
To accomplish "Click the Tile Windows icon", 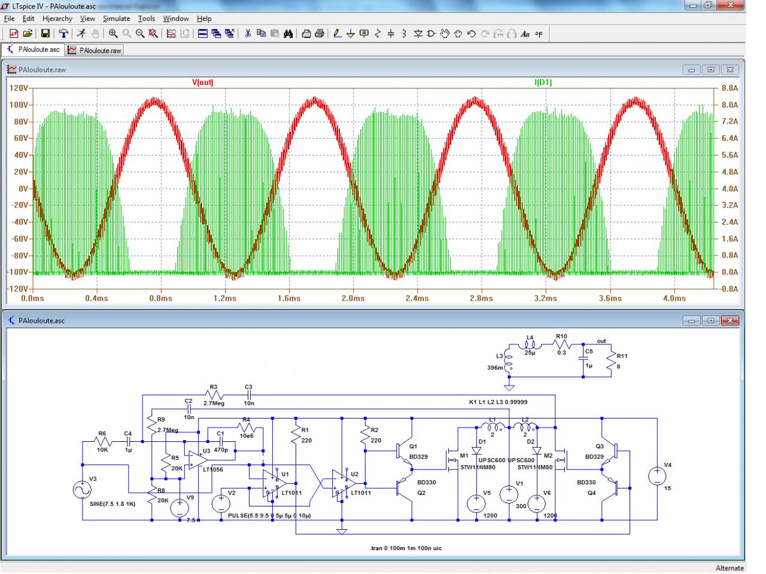I will pyautogui.click(x=202, y=34).
